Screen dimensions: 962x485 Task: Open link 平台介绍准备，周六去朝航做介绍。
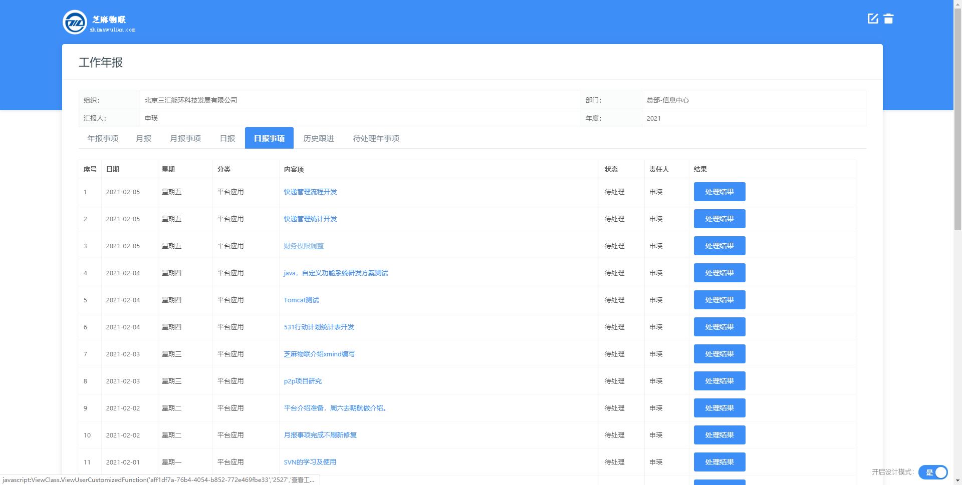(337, 408)
